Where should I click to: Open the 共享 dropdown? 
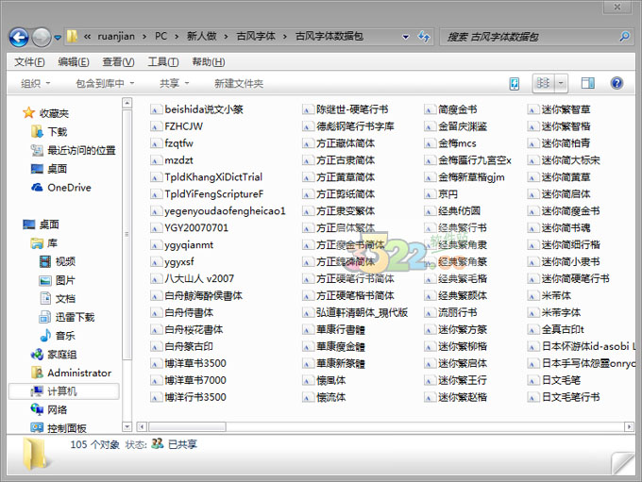174,83
